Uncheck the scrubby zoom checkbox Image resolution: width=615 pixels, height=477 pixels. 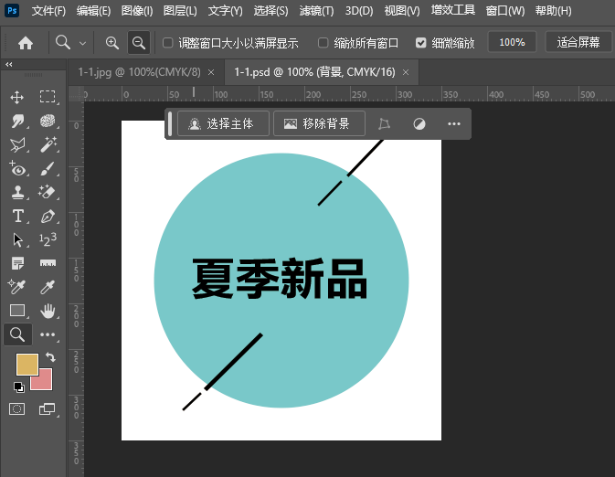[x=420, y=42]
